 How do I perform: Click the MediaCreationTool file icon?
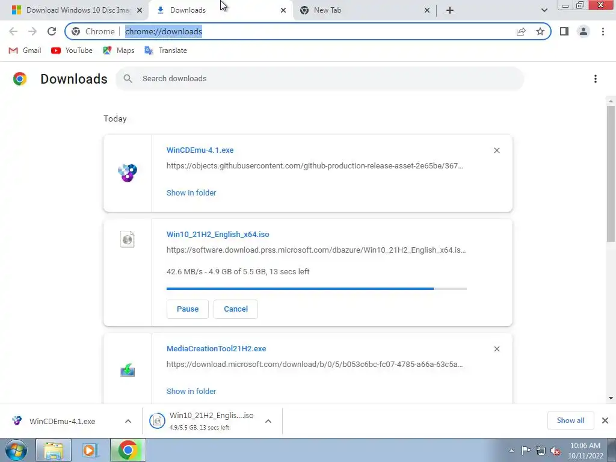coord(128,370)
